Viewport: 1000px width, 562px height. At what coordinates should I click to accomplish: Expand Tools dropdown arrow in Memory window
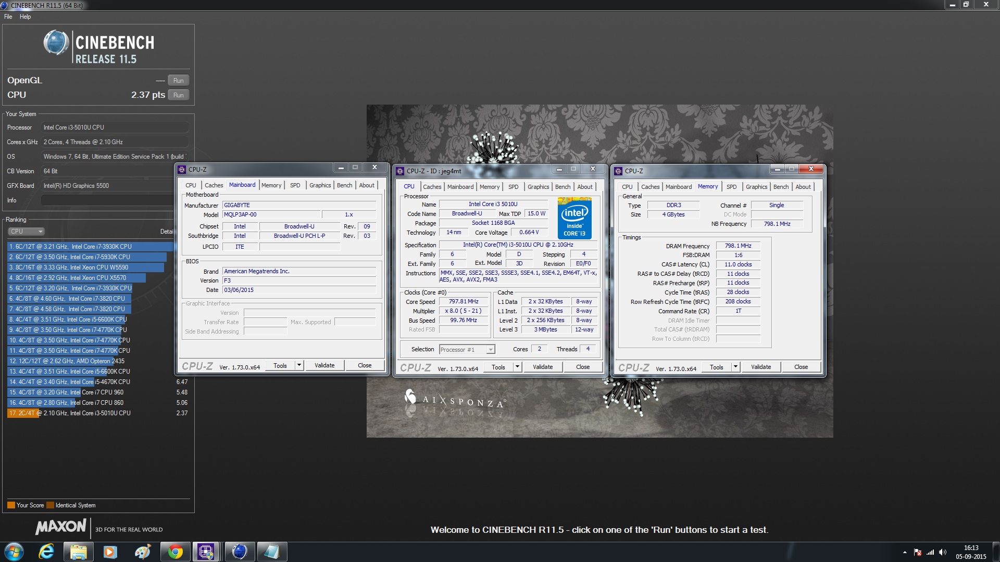tap(736, 367)
